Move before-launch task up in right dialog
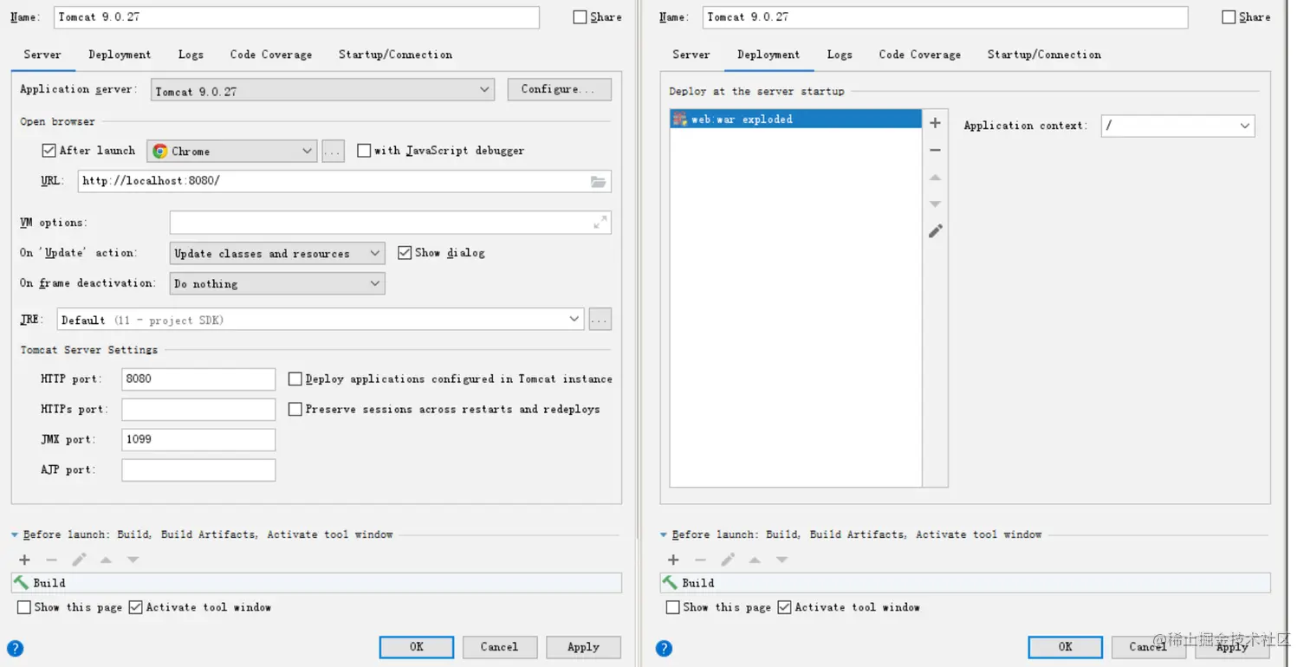Viewport: 1310px width, 667px height. (755, 560)
